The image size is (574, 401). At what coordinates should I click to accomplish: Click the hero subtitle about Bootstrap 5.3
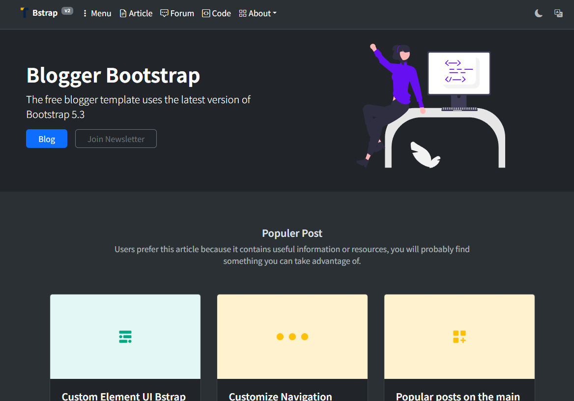139,107
